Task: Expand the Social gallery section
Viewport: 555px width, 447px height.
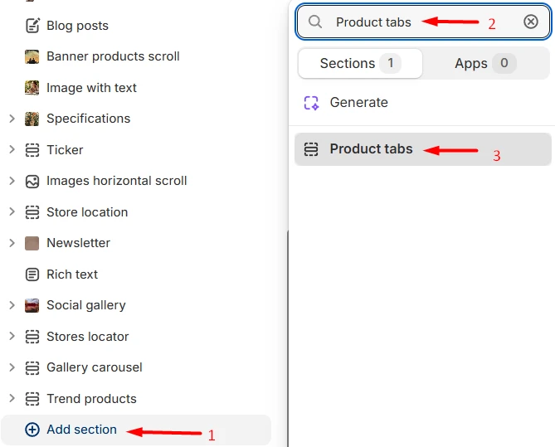Action: (x=12, y=305)
